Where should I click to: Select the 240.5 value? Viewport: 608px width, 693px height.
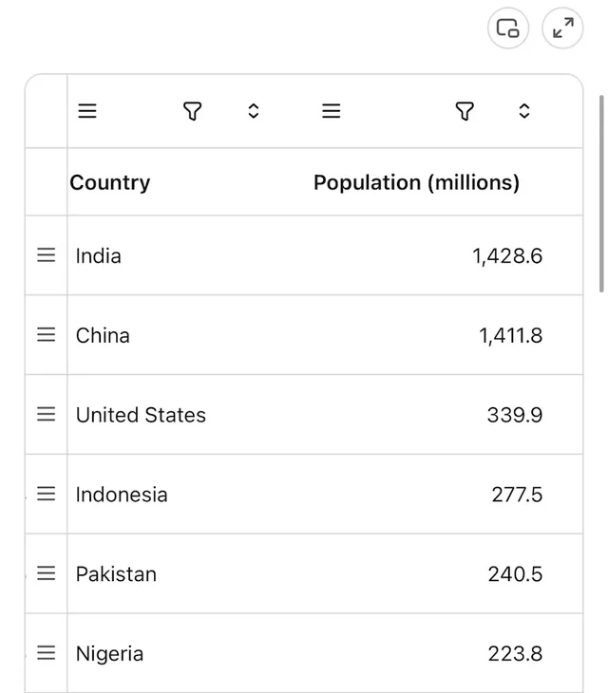click(515, 574)
